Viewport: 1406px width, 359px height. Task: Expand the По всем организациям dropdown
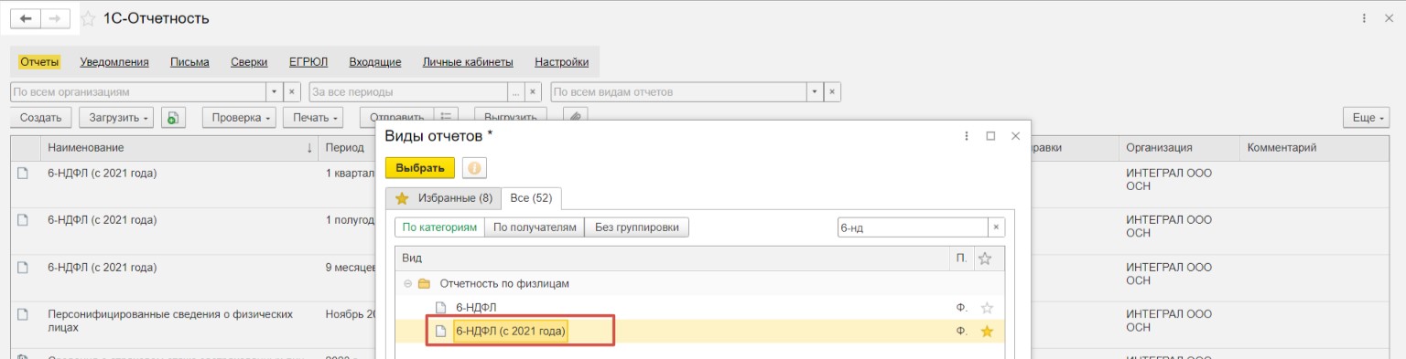click(274, 92)
